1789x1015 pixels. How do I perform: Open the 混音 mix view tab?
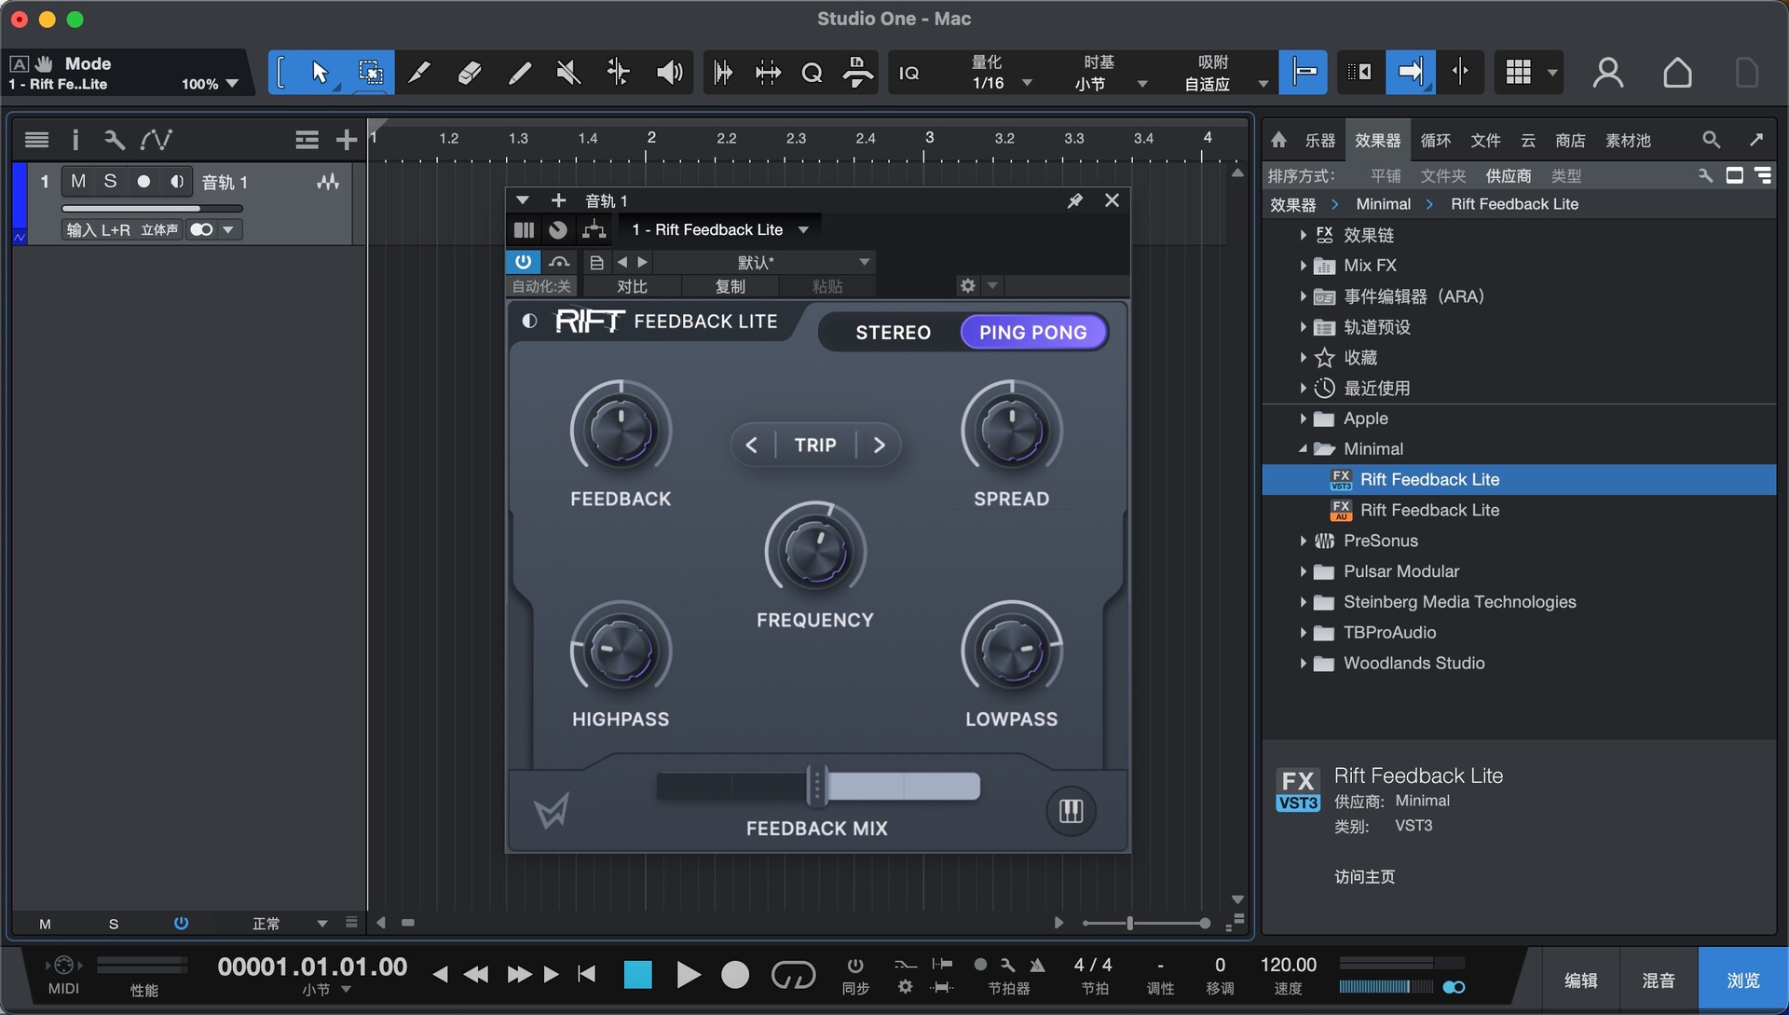(x=1658, y=981)
